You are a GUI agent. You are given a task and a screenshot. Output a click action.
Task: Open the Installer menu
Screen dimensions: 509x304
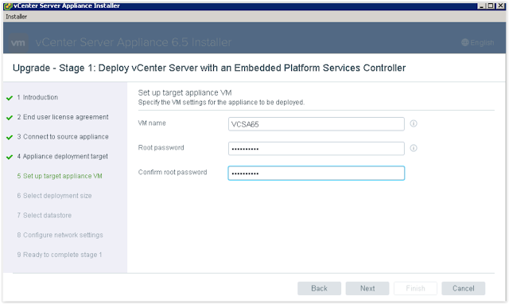pos(16,17)
